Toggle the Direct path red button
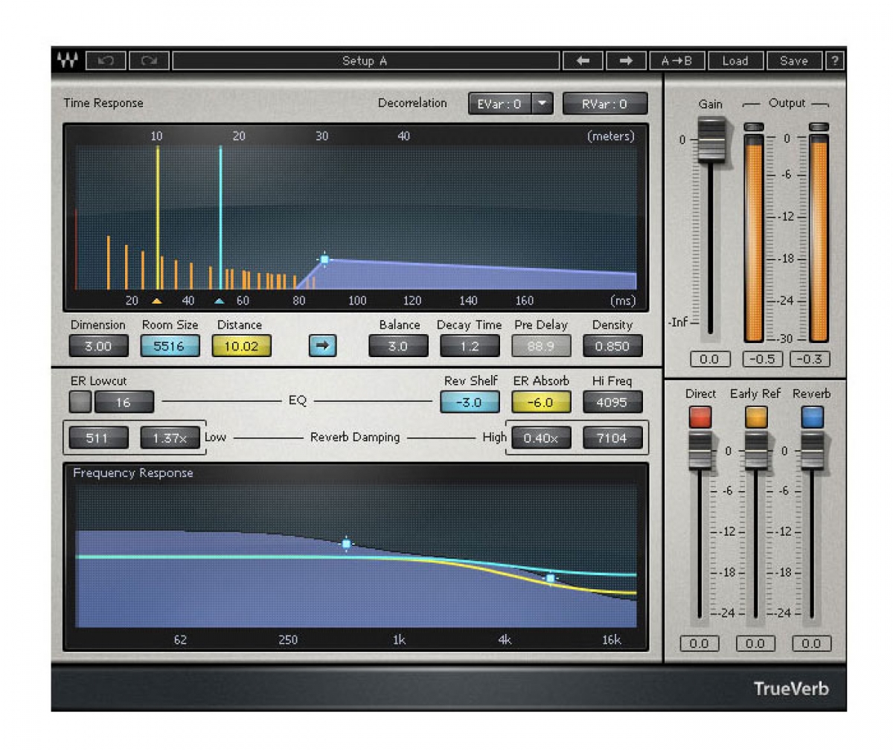Screen dimensions: 893x750 pyautogui.click(x=700, y=417)
